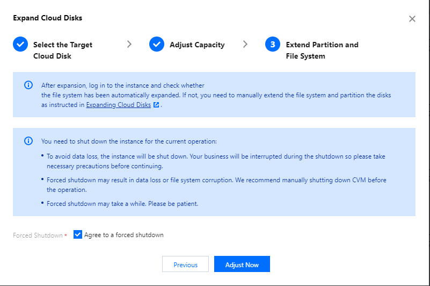Click the step 3 number circle icon
This screenshot has height=286, width=430.
(273, 44)
